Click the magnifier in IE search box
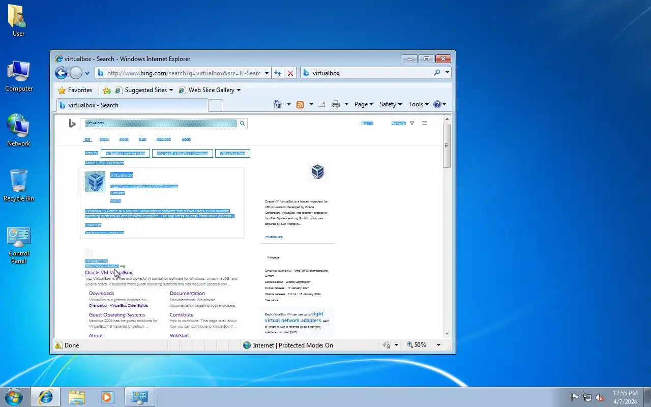The image size is (651, 407). pyautogui.click(x=437, y=73)
